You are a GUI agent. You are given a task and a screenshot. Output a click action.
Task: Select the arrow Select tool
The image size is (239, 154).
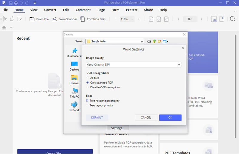pyautogui.click(x=6, y=19)
